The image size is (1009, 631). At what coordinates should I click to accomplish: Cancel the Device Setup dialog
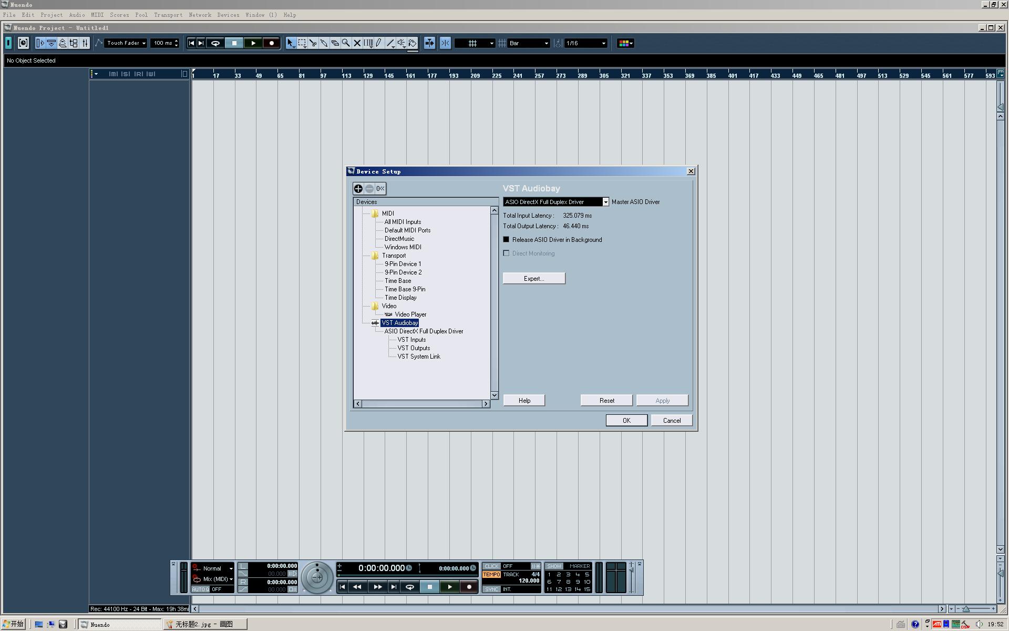click(672, 421)
